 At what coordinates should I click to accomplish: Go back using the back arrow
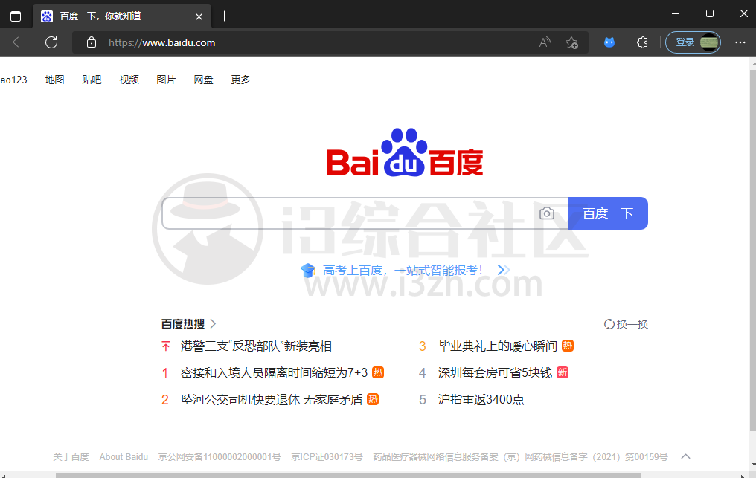pos(19,42)
